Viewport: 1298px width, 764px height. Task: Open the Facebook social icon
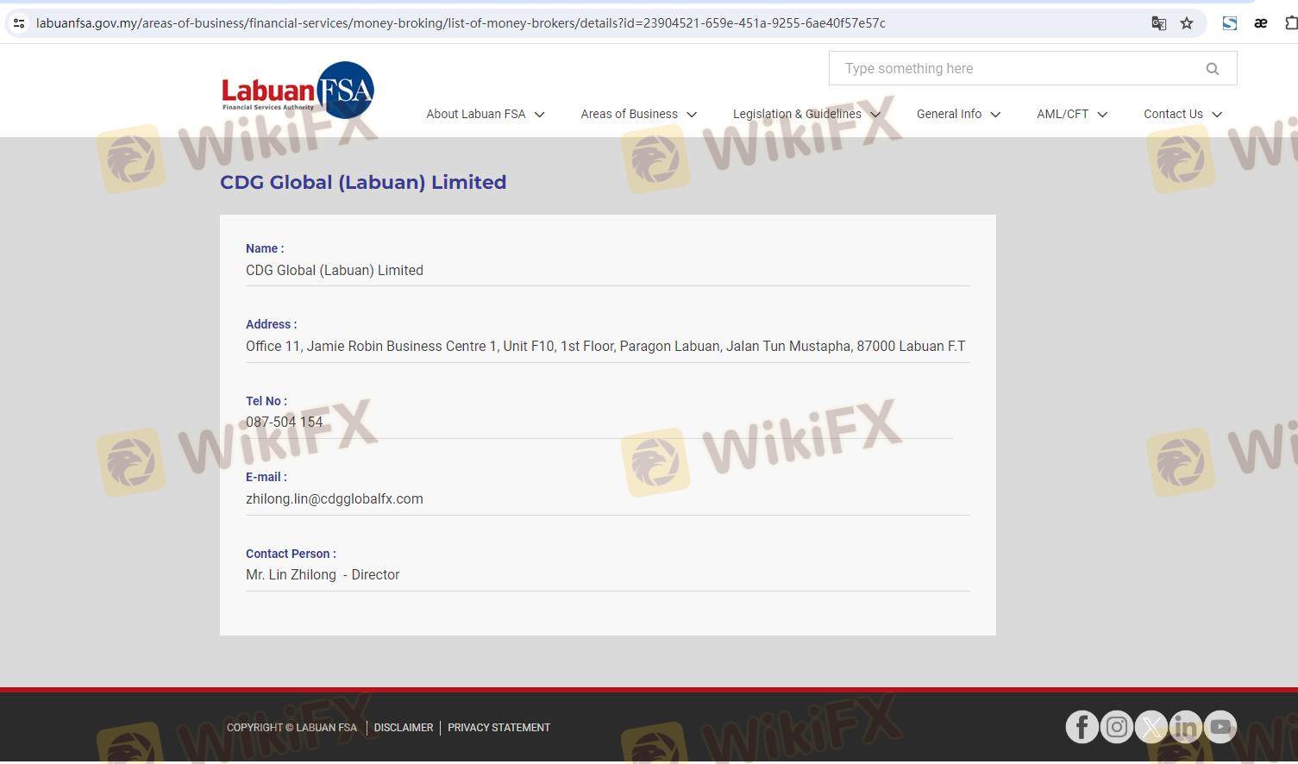1082,727
